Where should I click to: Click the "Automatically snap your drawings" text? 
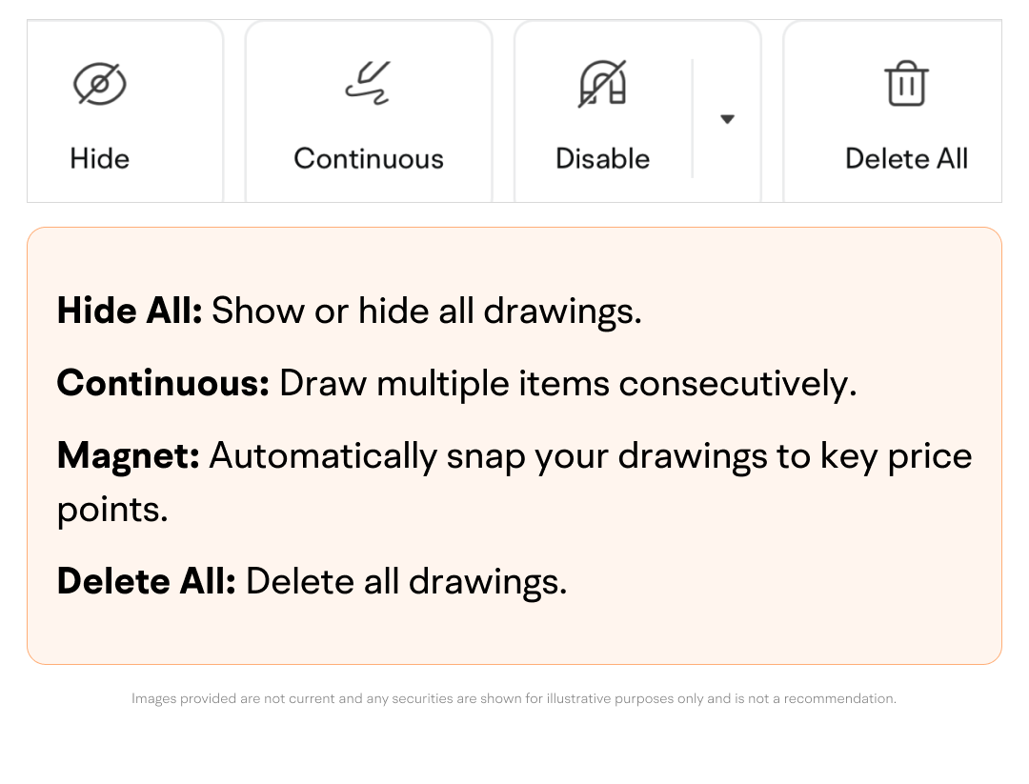488,455
